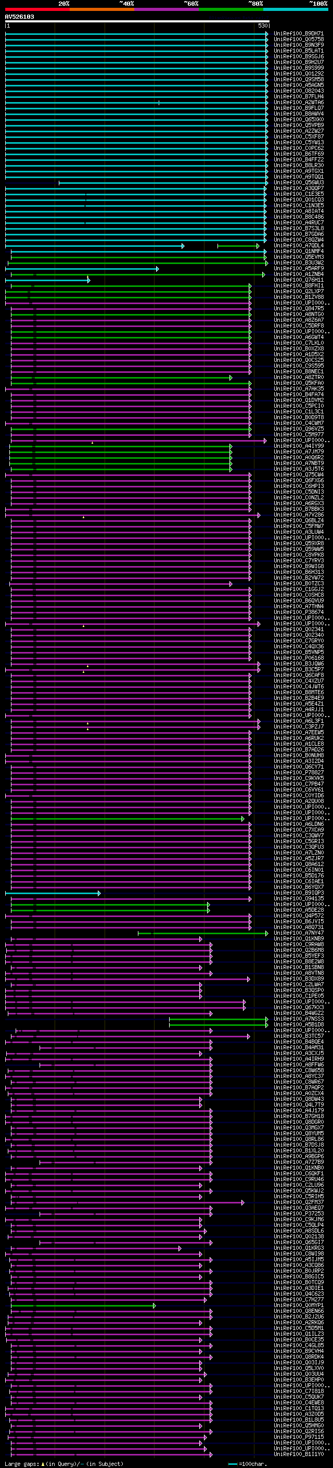
Task: Click label UniRef100_Q1DVM2
Action: 299,400
